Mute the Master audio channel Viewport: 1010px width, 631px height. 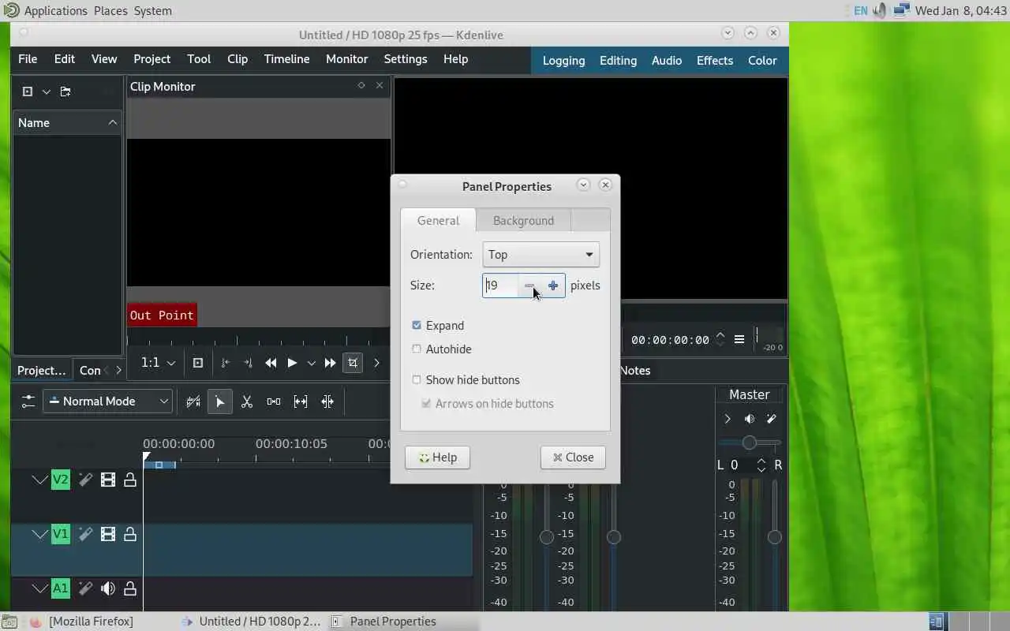[750, 419]
